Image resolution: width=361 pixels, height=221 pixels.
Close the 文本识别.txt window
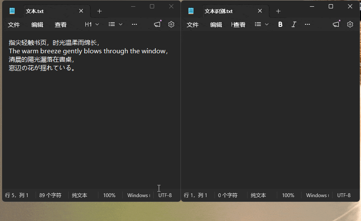click(350, 6)
